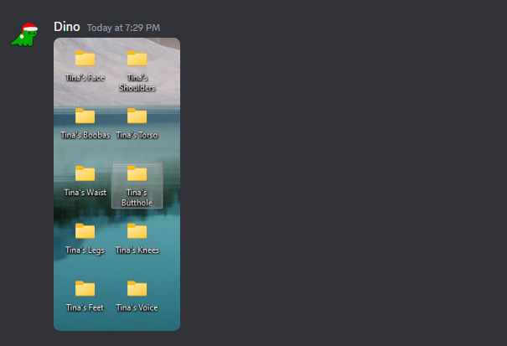Select the Tina's Feet folder icon
This screenshot has height=346, width=507.
(x=85, y=288)
